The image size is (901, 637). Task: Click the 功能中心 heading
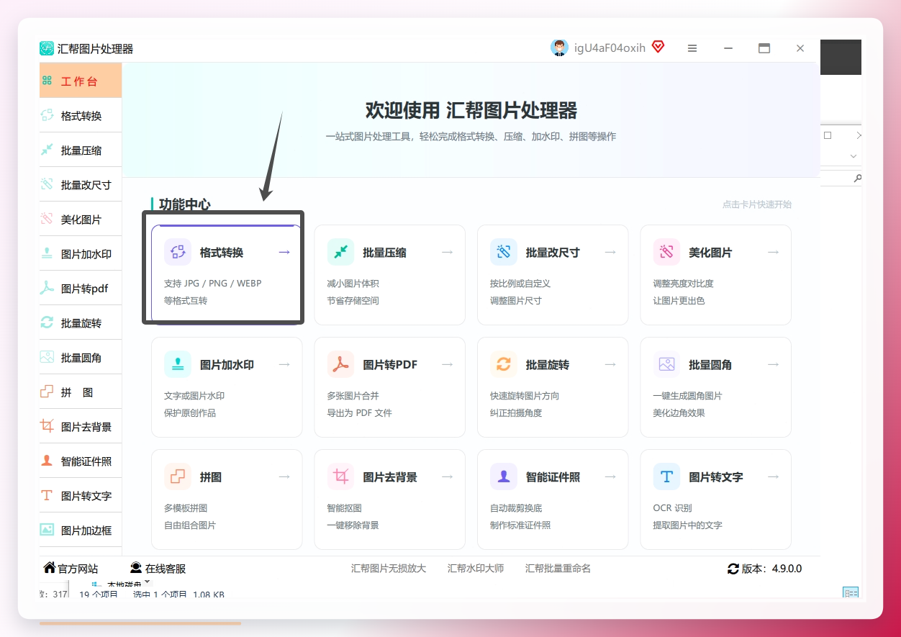click(185, 204)
